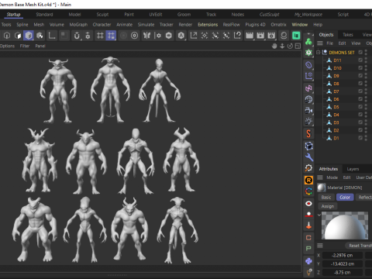372x279 pixels.
Task: Toggle layer checkbox for D3 object
Action: coord(360,122)
